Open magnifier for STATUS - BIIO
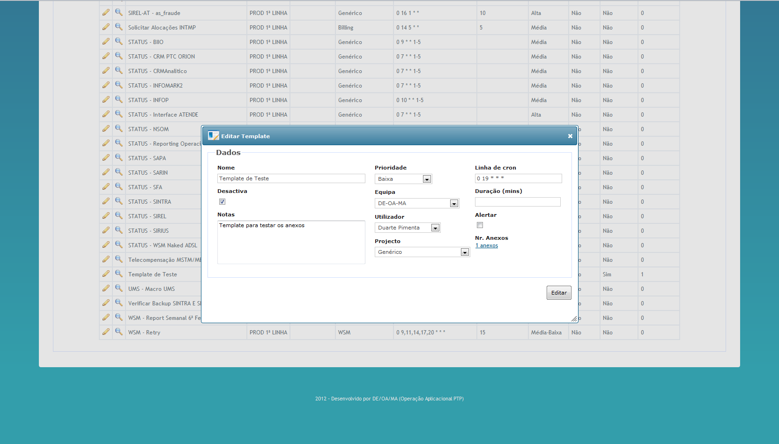Screen dimensions: 779x444 coord(119,42)
